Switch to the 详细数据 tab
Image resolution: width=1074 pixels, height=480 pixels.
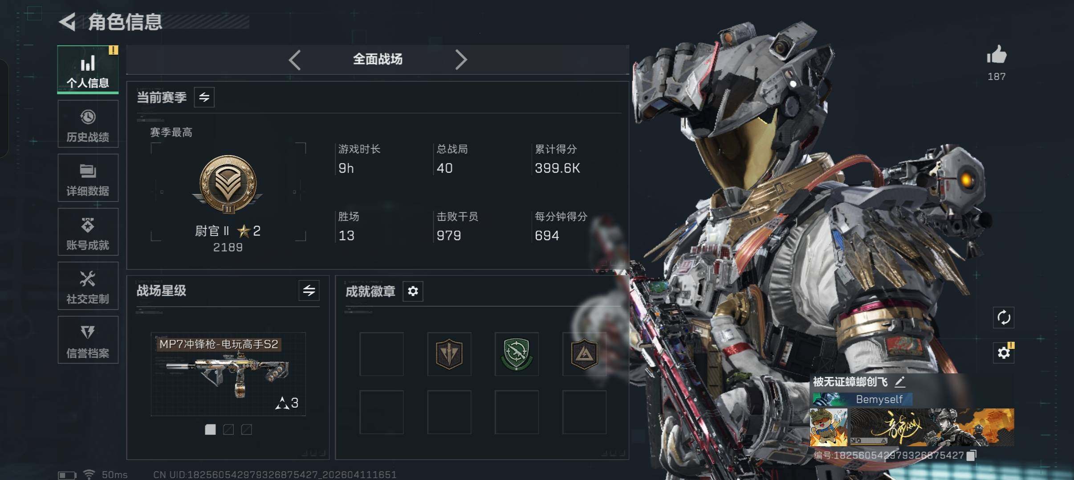pyautogui.click(x=88, y=178)
